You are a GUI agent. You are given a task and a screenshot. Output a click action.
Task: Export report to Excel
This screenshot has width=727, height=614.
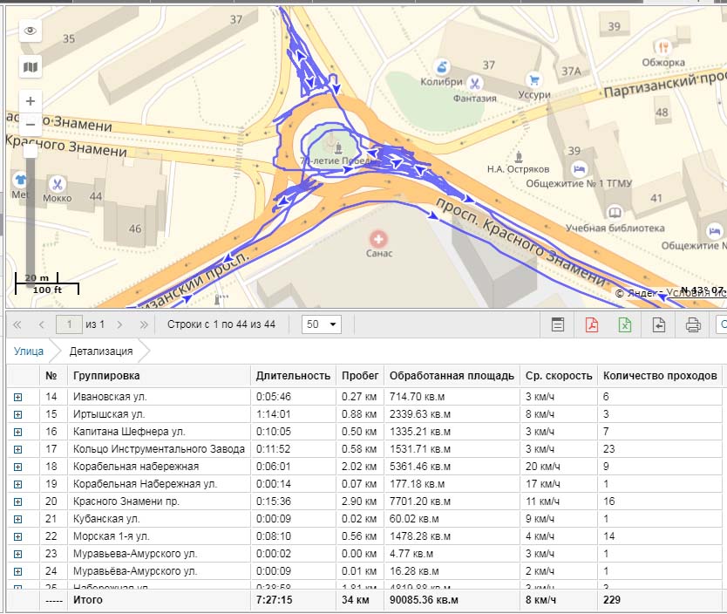625,324
